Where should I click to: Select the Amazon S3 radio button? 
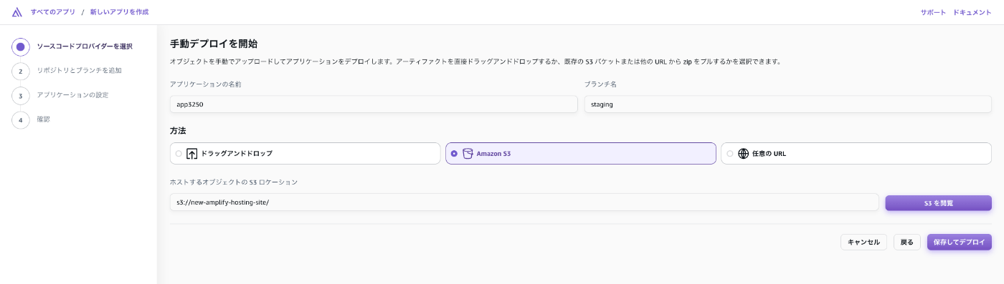[454, 154]
